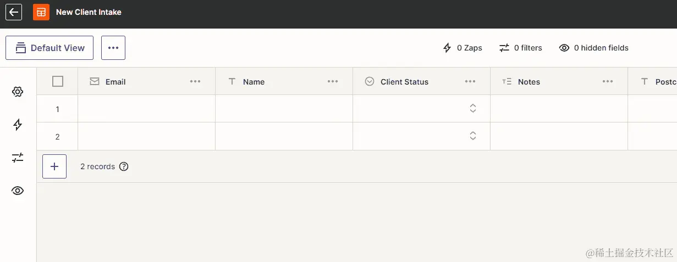This screenshot has height=262, width=677.
Task: Open the Email column options menu
Action: pyautogui.click(x=195, y=81)
